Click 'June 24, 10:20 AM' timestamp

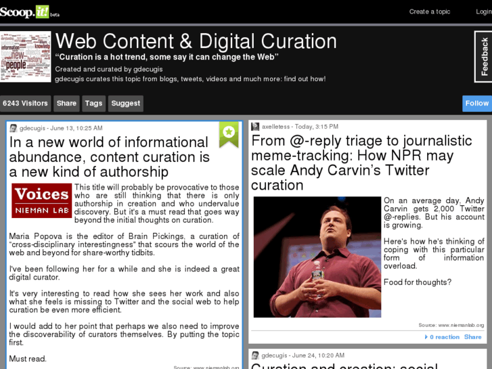click(x=318, y=355)
